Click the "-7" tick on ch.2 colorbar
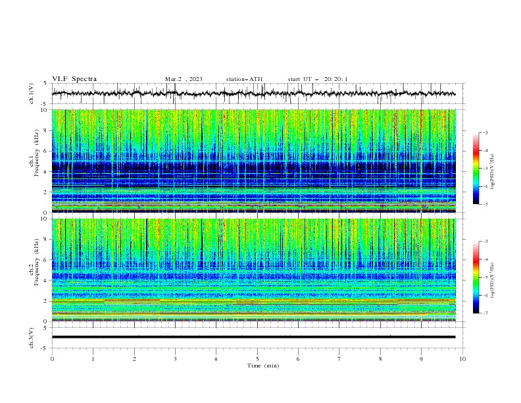The image size is (521, 403). [x=485, y=313]
